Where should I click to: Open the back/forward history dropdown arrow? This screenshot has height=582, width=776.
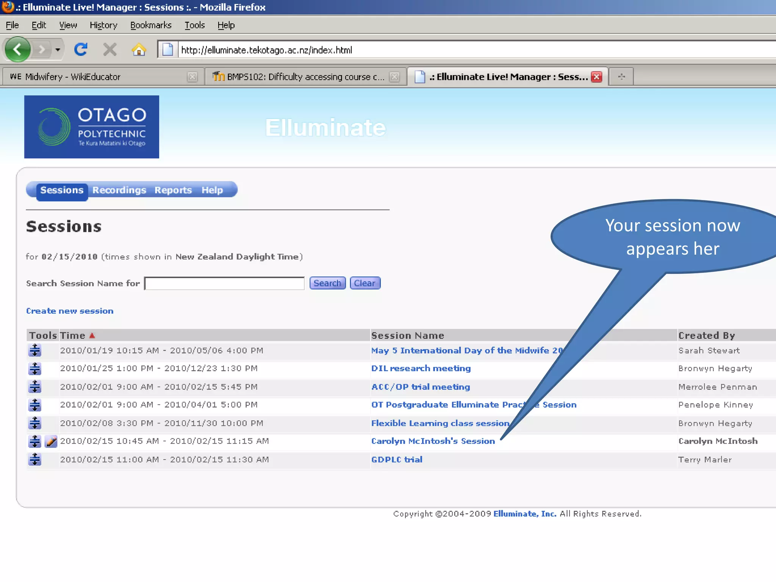[x=58, y=50]
